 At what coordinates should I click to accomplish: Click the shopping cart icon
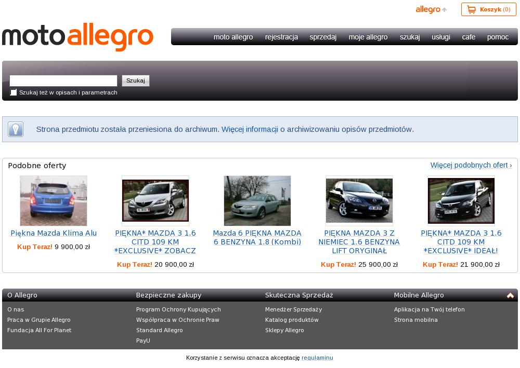[x=471, y=9]
